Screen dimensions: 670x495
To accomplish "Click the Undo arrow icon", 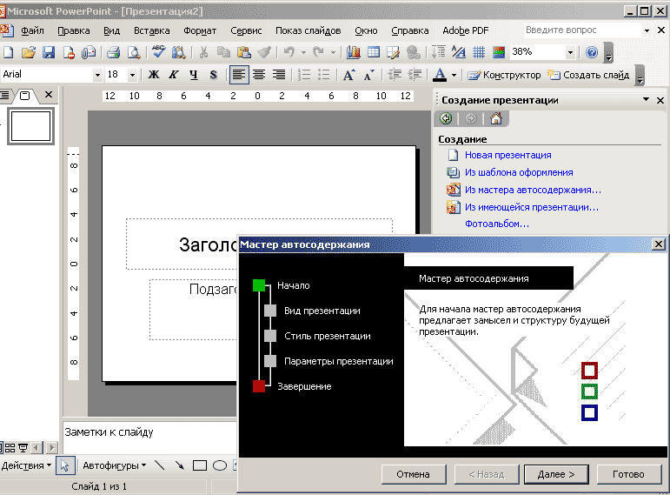I will click(x=289, y=52).
